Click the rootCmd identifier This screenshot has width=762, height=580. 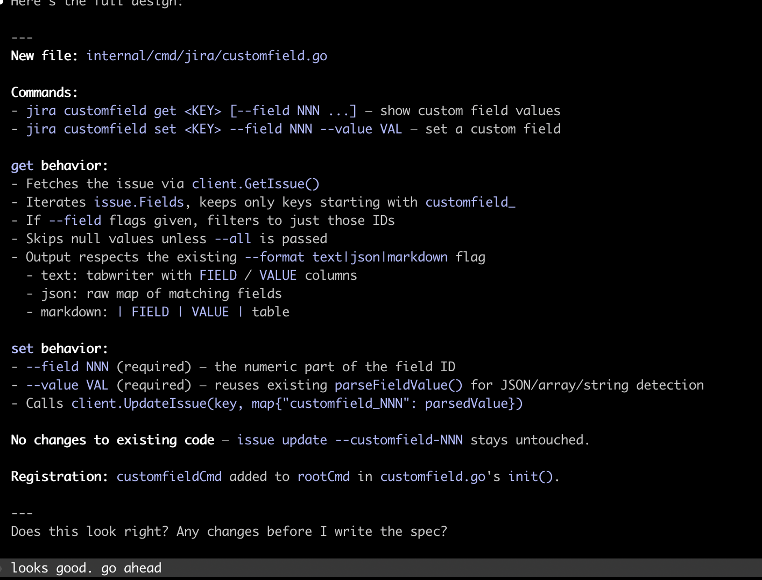coord(323,477)
